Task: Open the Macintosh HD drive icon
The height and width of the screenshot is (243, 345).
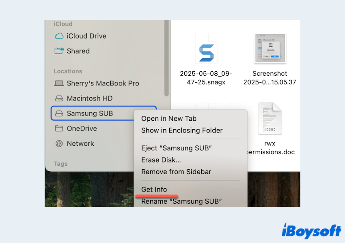Action: pyautogui.click(x=59, y=98)
